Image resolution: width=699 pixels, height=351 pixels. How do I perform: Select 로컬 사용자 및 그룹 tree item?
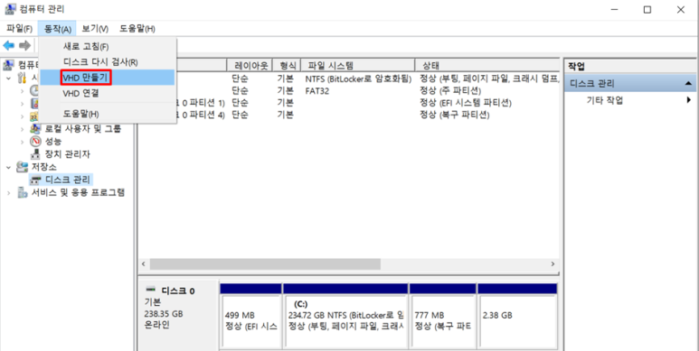[x=83, y=129]
